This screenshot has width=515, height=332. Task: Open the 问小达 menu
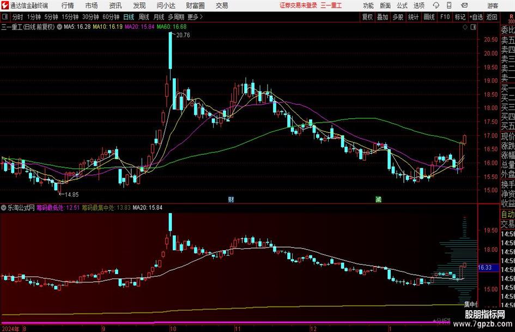166,5
